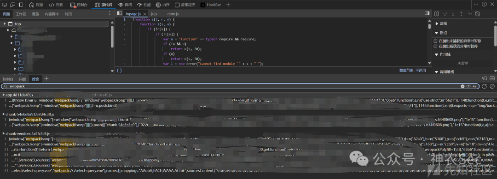The image size is (497, 179).
Task: Switch to the 元素 elements panel
Action: point(56,5)
